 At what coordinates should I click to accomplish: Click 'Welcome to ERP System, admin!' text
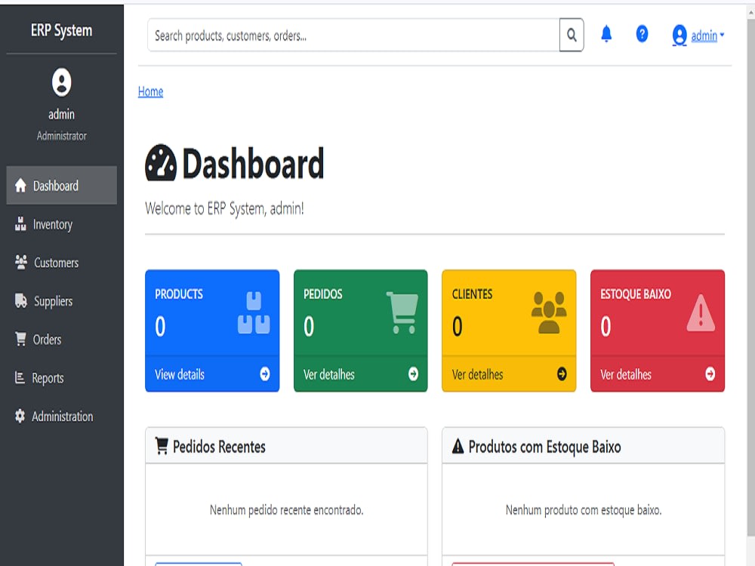coord(224,209)
